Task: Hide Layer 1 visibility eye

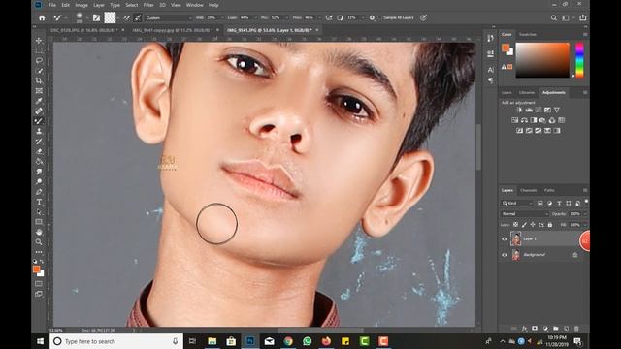Action: (505, 239)
